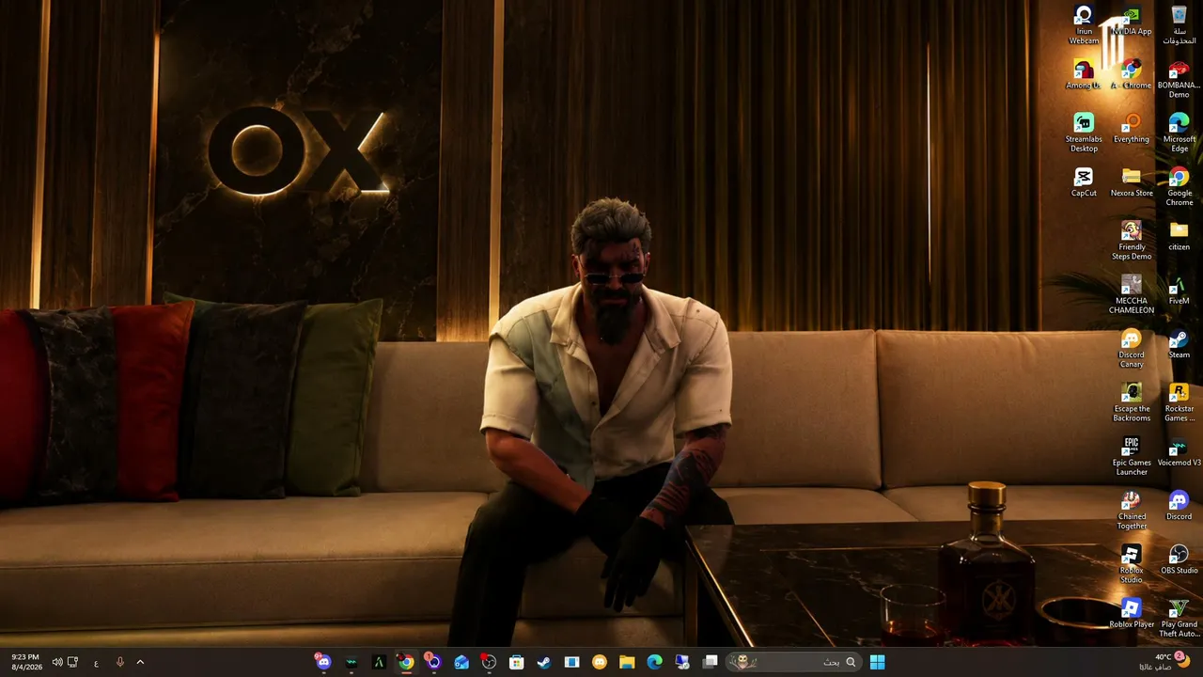This screenshot has height=677, width=1203.
Task: Open File Explorer from the taskbar
Action: tap(627, 662)
